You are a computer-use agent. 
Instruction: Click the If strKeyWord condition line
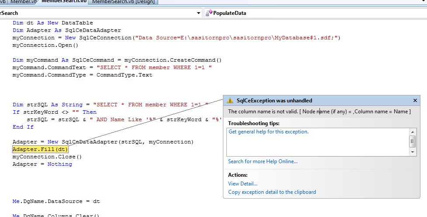55,112
